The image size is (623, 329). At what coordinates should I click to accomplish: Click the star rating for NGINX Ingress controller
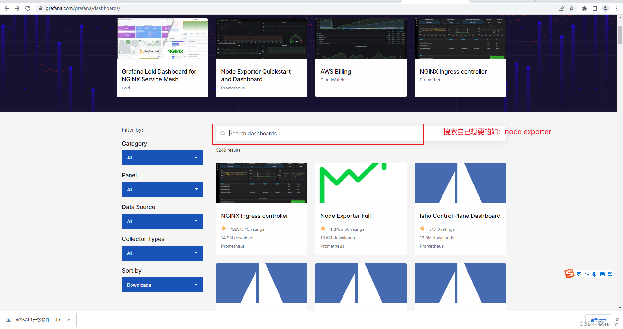click(224, 229)
